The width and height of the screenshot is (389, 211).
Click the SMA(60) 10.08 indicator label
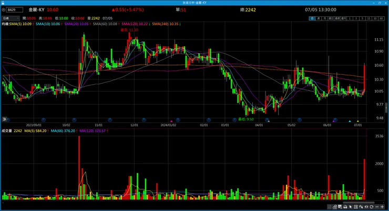coord(106,24)
